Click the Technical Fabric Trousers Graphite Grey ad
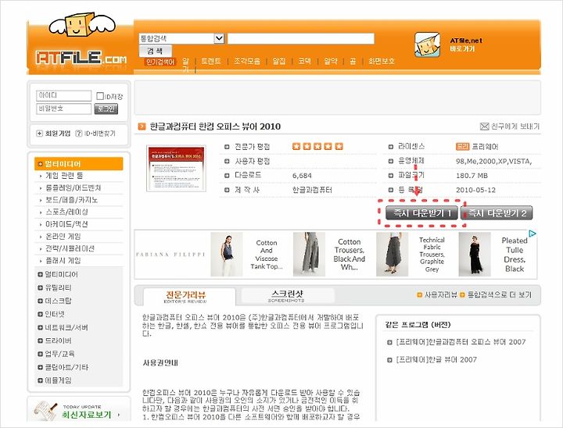 coord(412,255)
